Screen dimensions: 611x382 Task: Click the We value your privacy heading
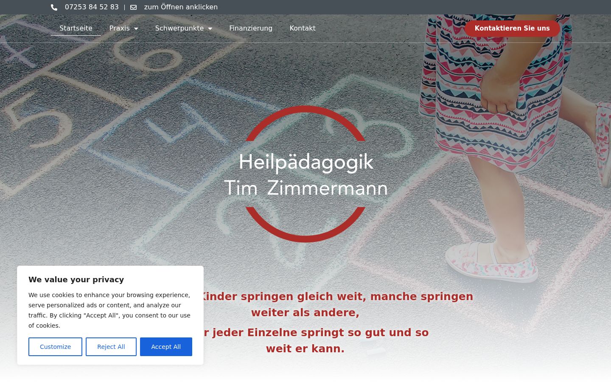pos(76,279)
